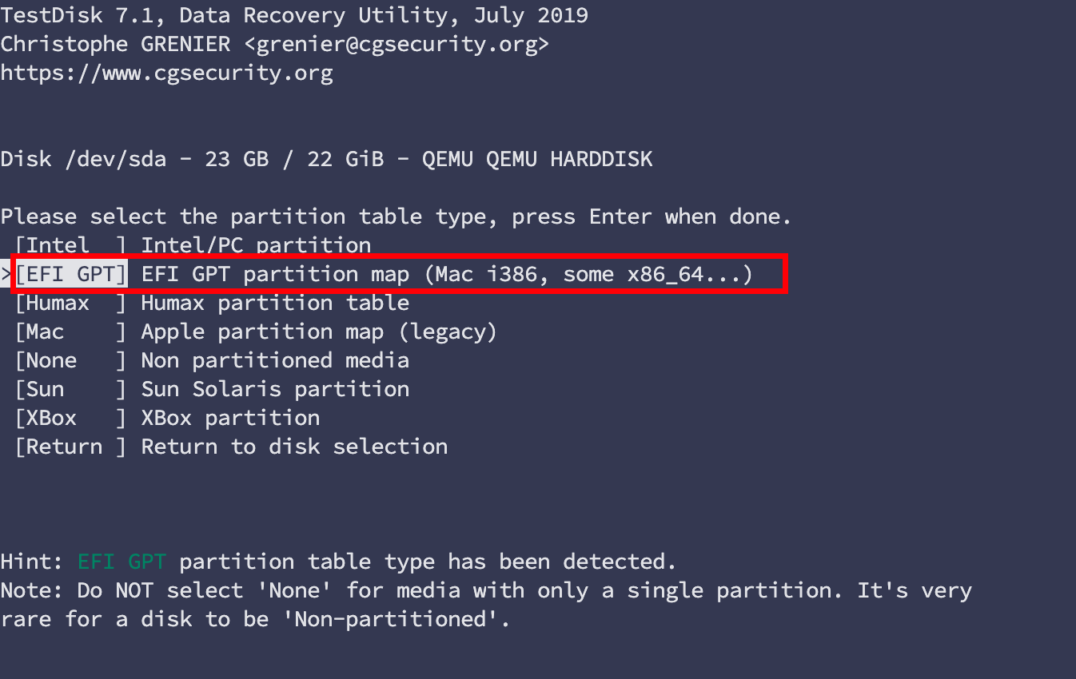
Task: Click the TestDisk 7.1 title line
Action: 294,15
